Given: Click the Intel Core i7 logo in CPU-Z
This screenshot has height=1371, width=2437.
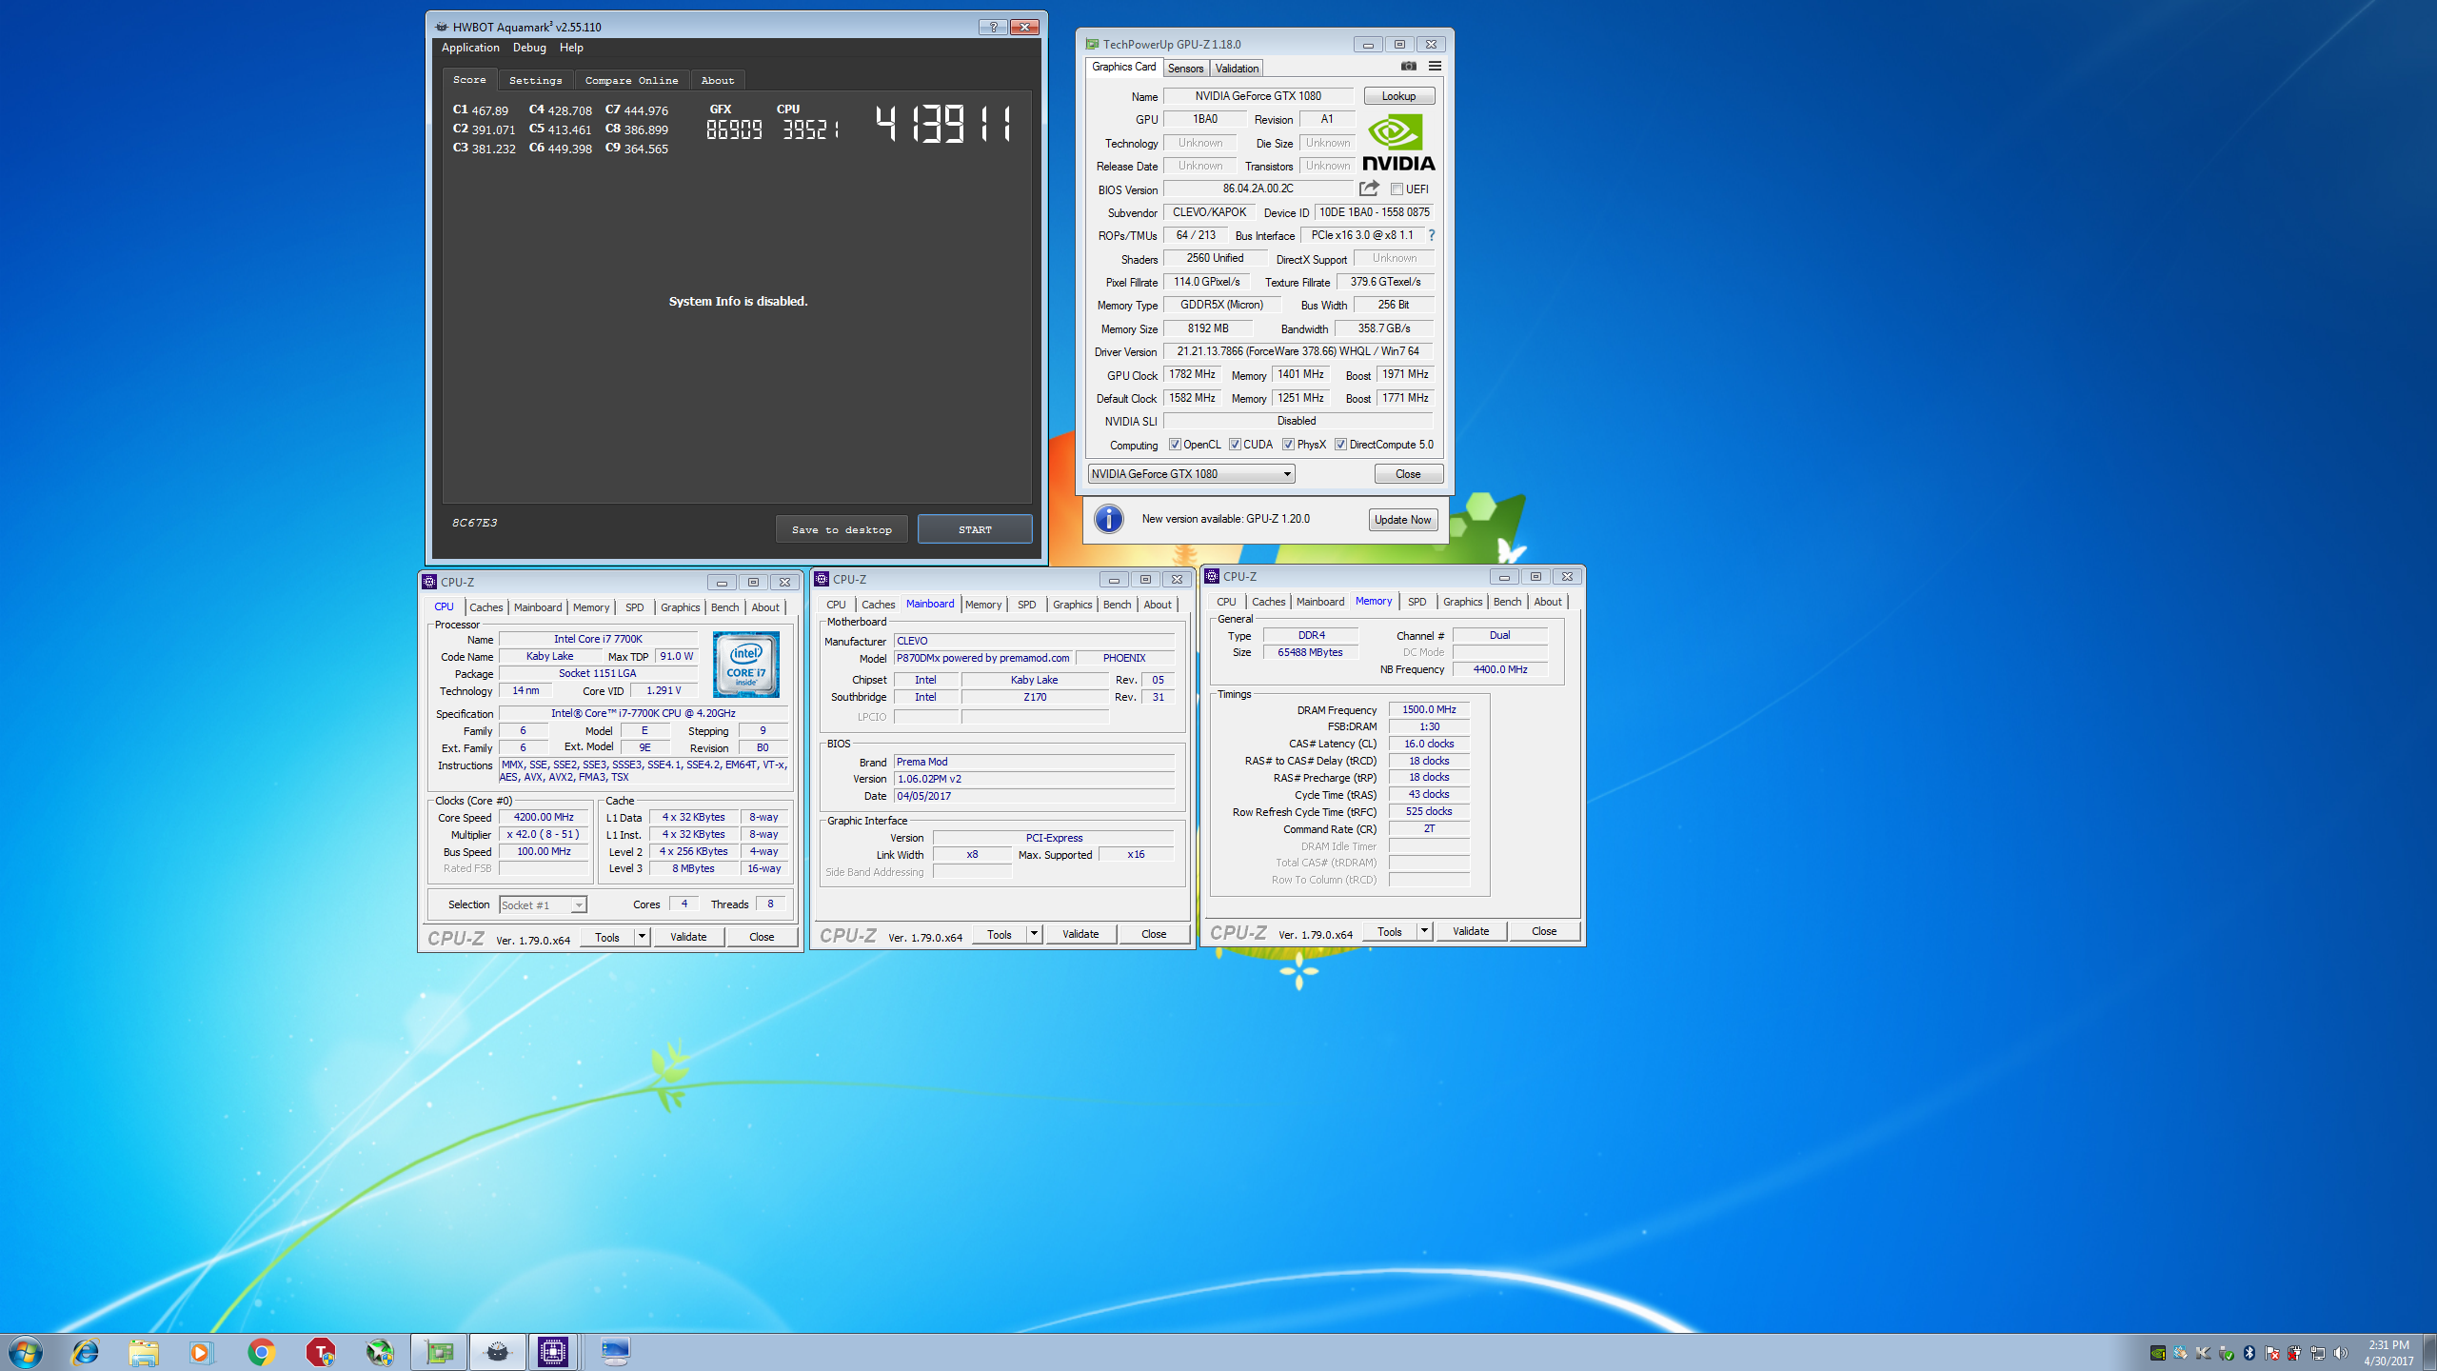Looking at the screenshot, I should click(x=746, y=664).
